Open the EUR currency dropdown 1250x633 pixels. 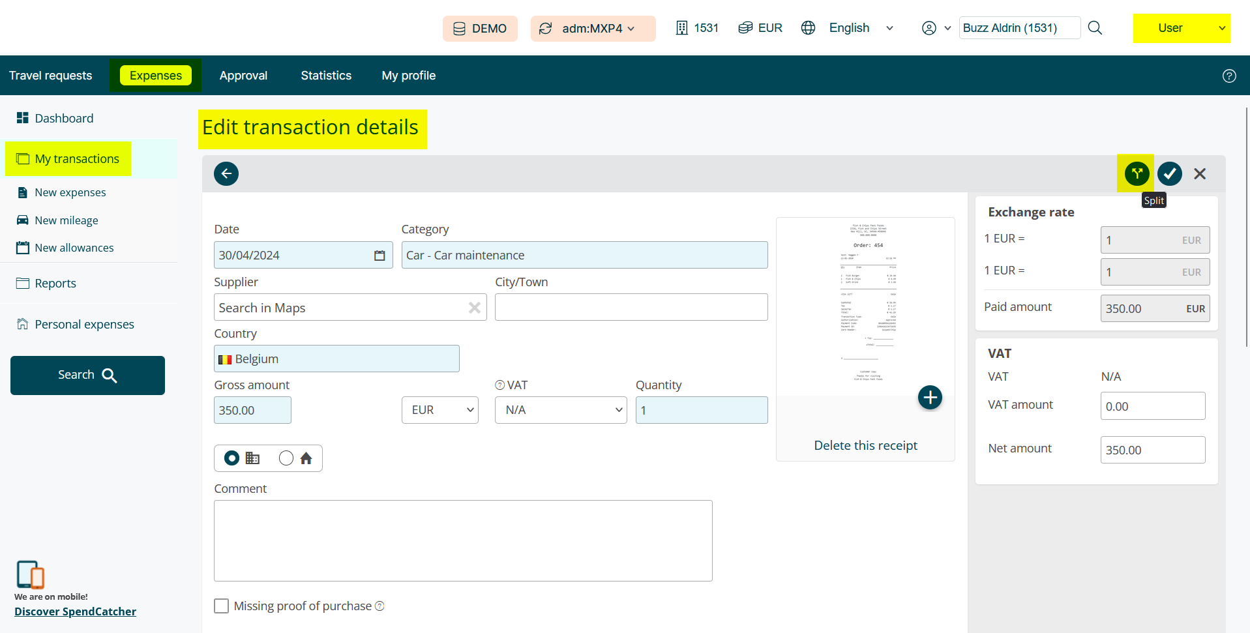pyautogui.click(x=440, y=410)
